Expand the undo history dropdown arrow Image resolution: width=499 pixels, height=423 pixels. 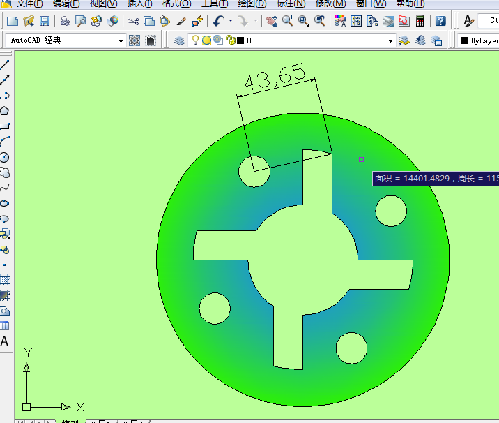tap(230, 21)
